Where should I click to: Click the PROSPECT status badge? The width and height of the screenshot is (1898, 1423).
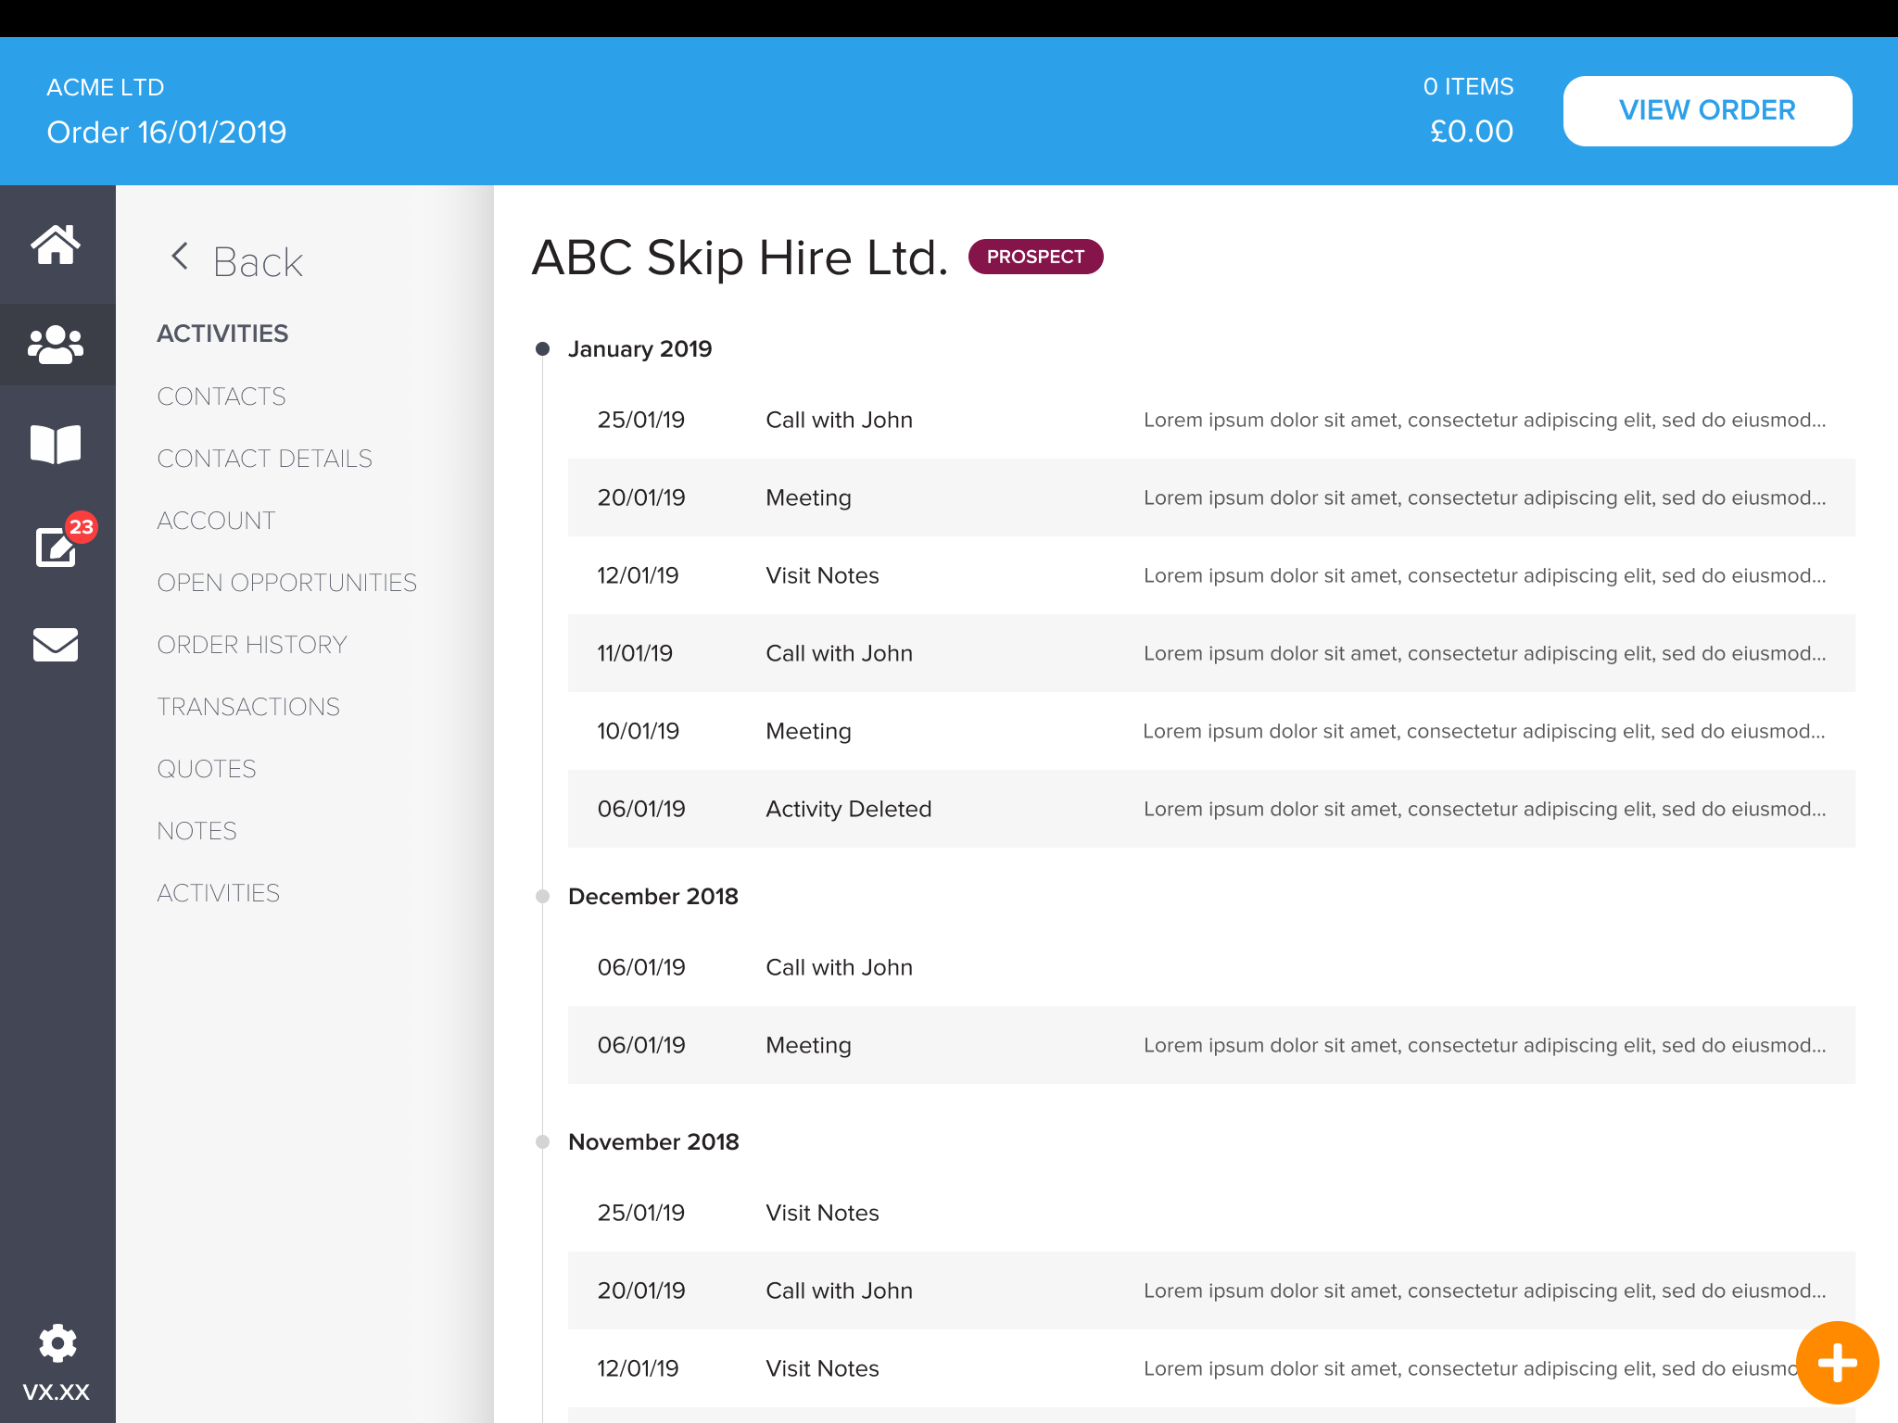click(1035, 257)
